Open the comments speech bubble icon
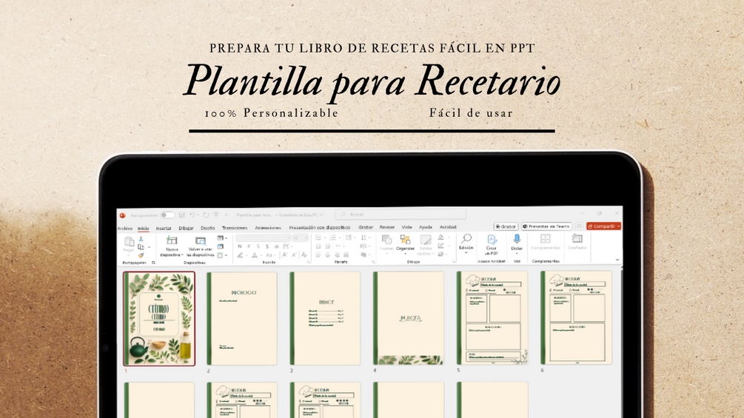This screenshot has height=418, width=744. tap(579, 226)
